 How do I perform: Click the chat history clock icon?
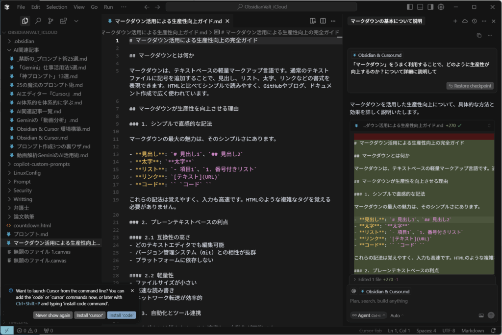click(474, 21)
